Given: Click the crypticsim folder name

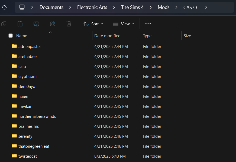Looking at the screenshot, I should (27, 77).
